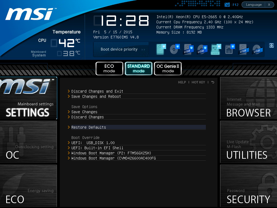Click the CPU temperature 42°C reading

pyautogui.click(x=65, y=43)
